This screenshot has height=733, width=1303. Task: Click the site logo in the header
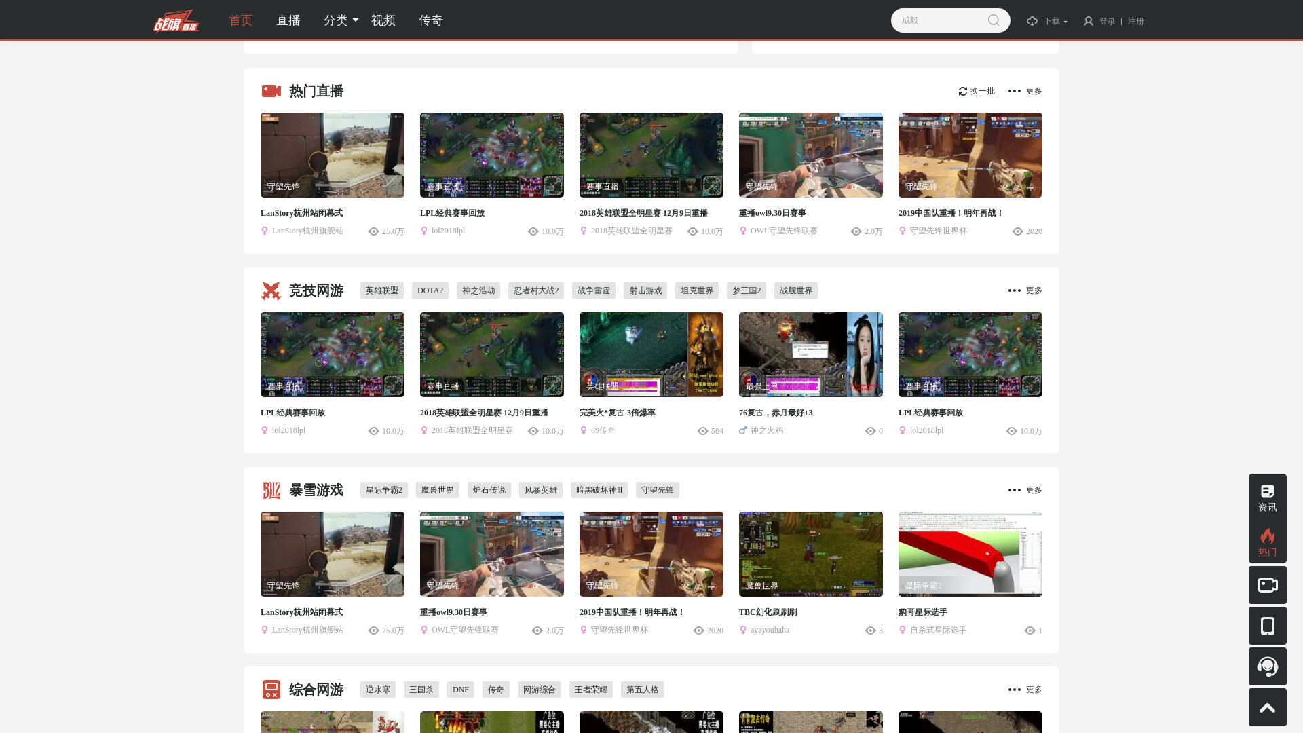176,20
